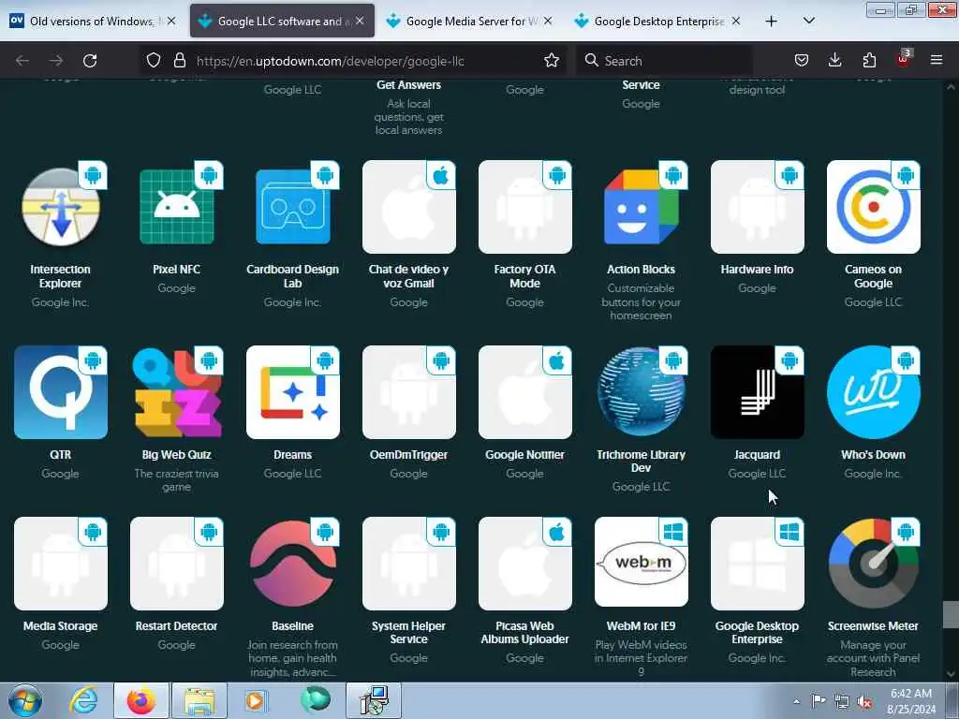Open the Media Storage placeholder thumbnail

tap(61, 564)
